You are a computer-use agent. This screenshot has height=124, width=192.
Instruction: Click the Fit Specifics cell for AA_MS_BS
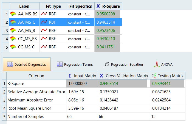[x=80, y=14]
